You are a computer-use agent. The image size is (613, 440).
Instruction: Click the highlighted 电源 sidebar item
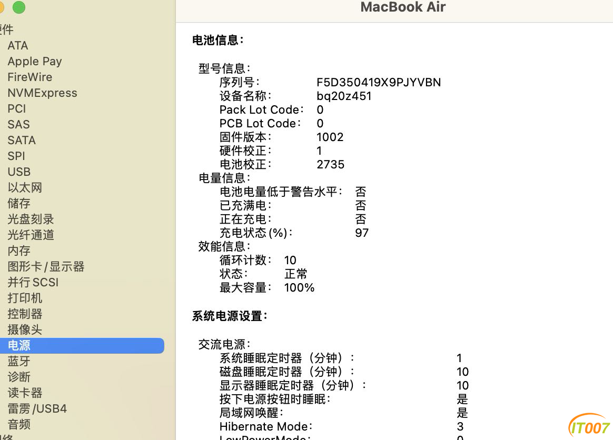(82, 345)
